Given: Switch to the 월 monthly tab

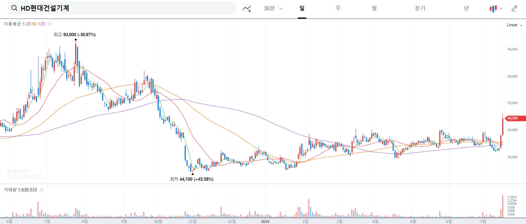Looking at the screenshot, I should [x=374, y=8].
